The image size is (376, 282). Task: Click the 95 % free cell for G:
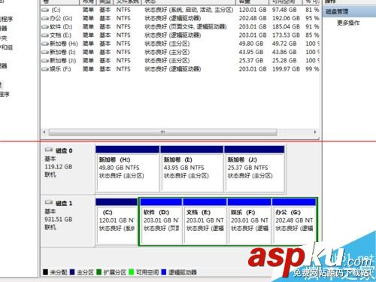pos(312,19)
